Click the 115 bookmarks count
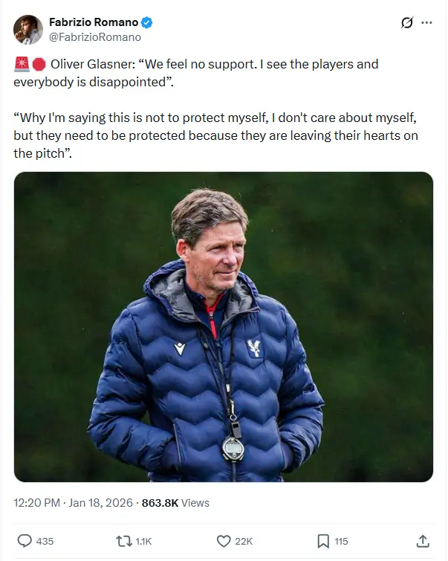 341,541
